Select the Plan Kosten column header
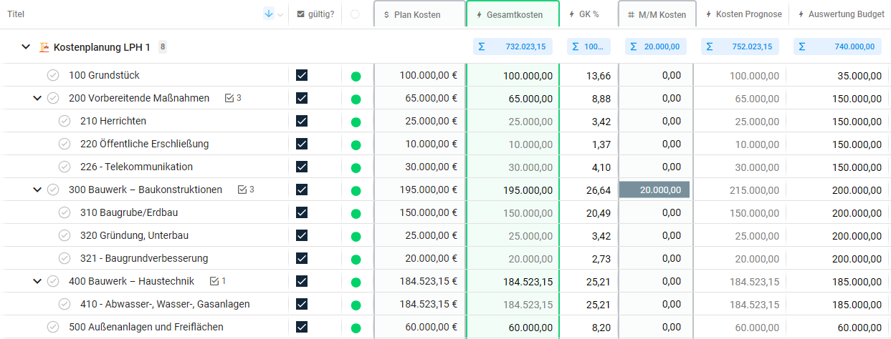The height and width of the screenshot is (339, 891). click(x=419, y=14)
